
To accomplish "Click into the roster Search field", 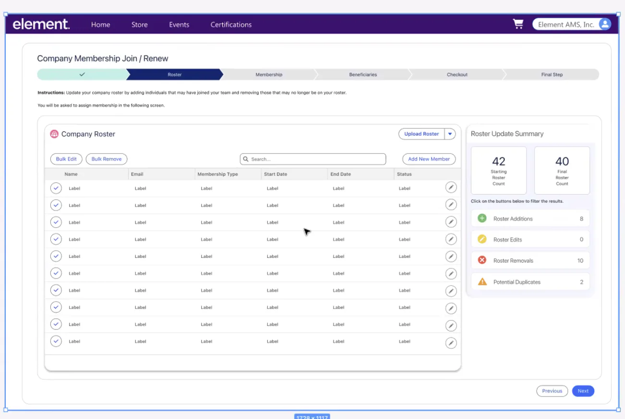I will pos(313,159).
